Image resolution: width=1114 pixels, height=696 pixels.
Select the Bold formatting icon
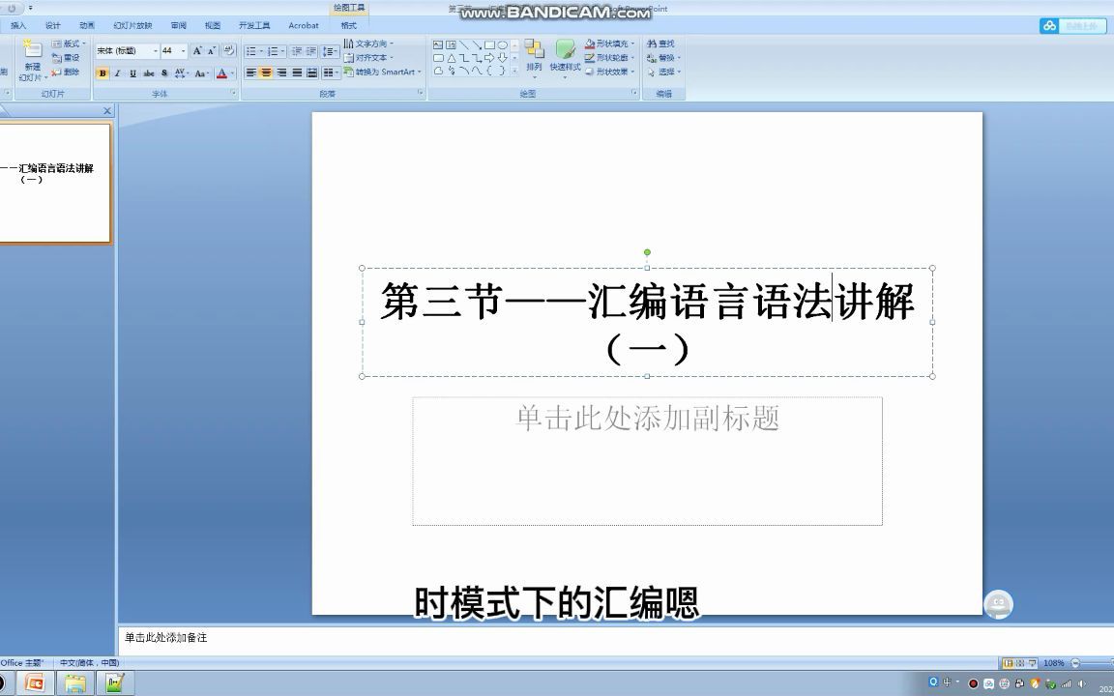tap(102, 72)
